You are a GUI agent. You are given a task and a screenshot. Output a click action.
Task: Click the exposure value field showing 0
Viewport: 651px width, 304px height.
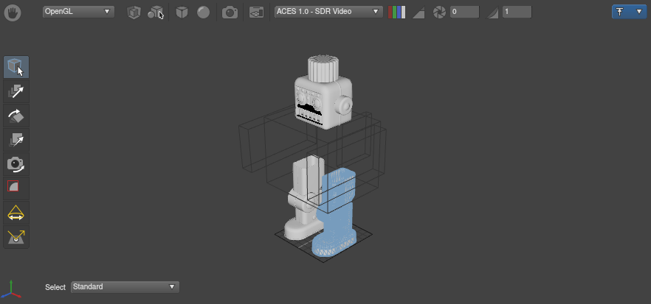click(x=464, y=12)
